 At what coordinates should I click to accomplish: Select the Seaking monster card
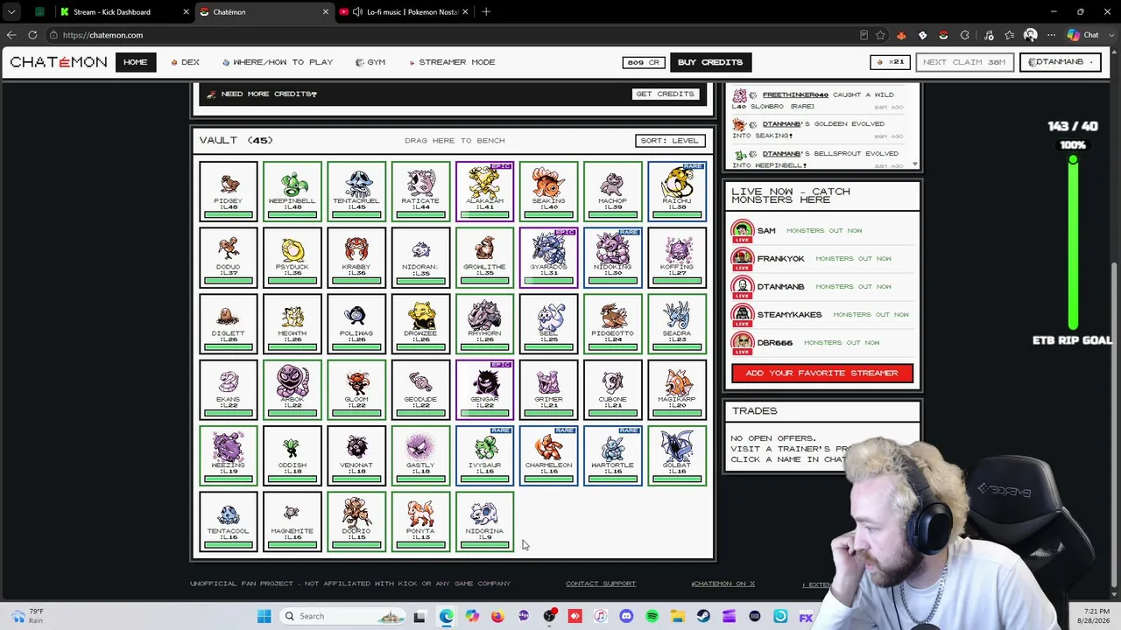[548, 191]
